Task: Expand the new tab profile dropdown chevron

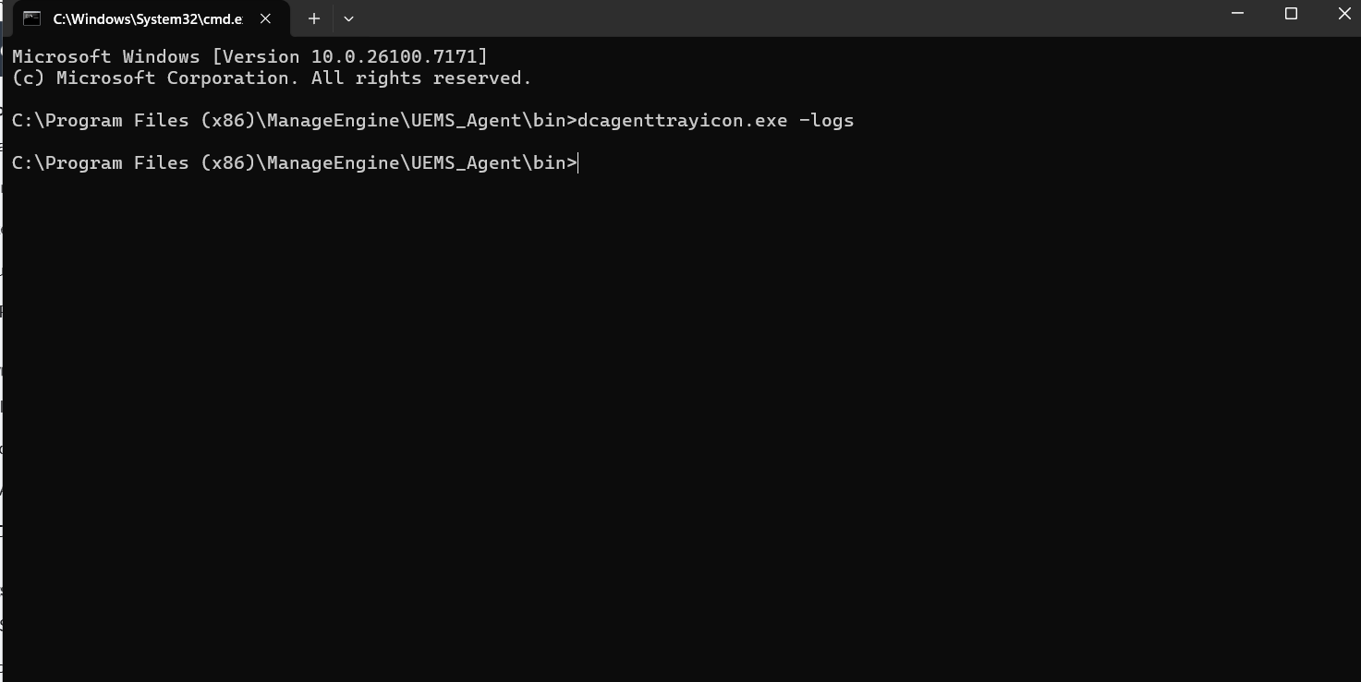Action: (348, 18)
